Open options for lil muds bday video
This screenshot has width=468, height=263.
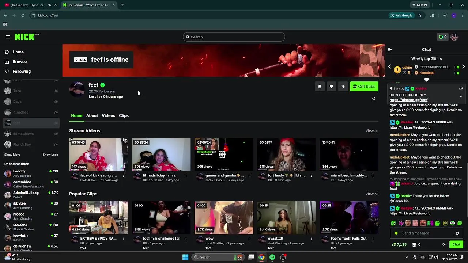[186, 176]
